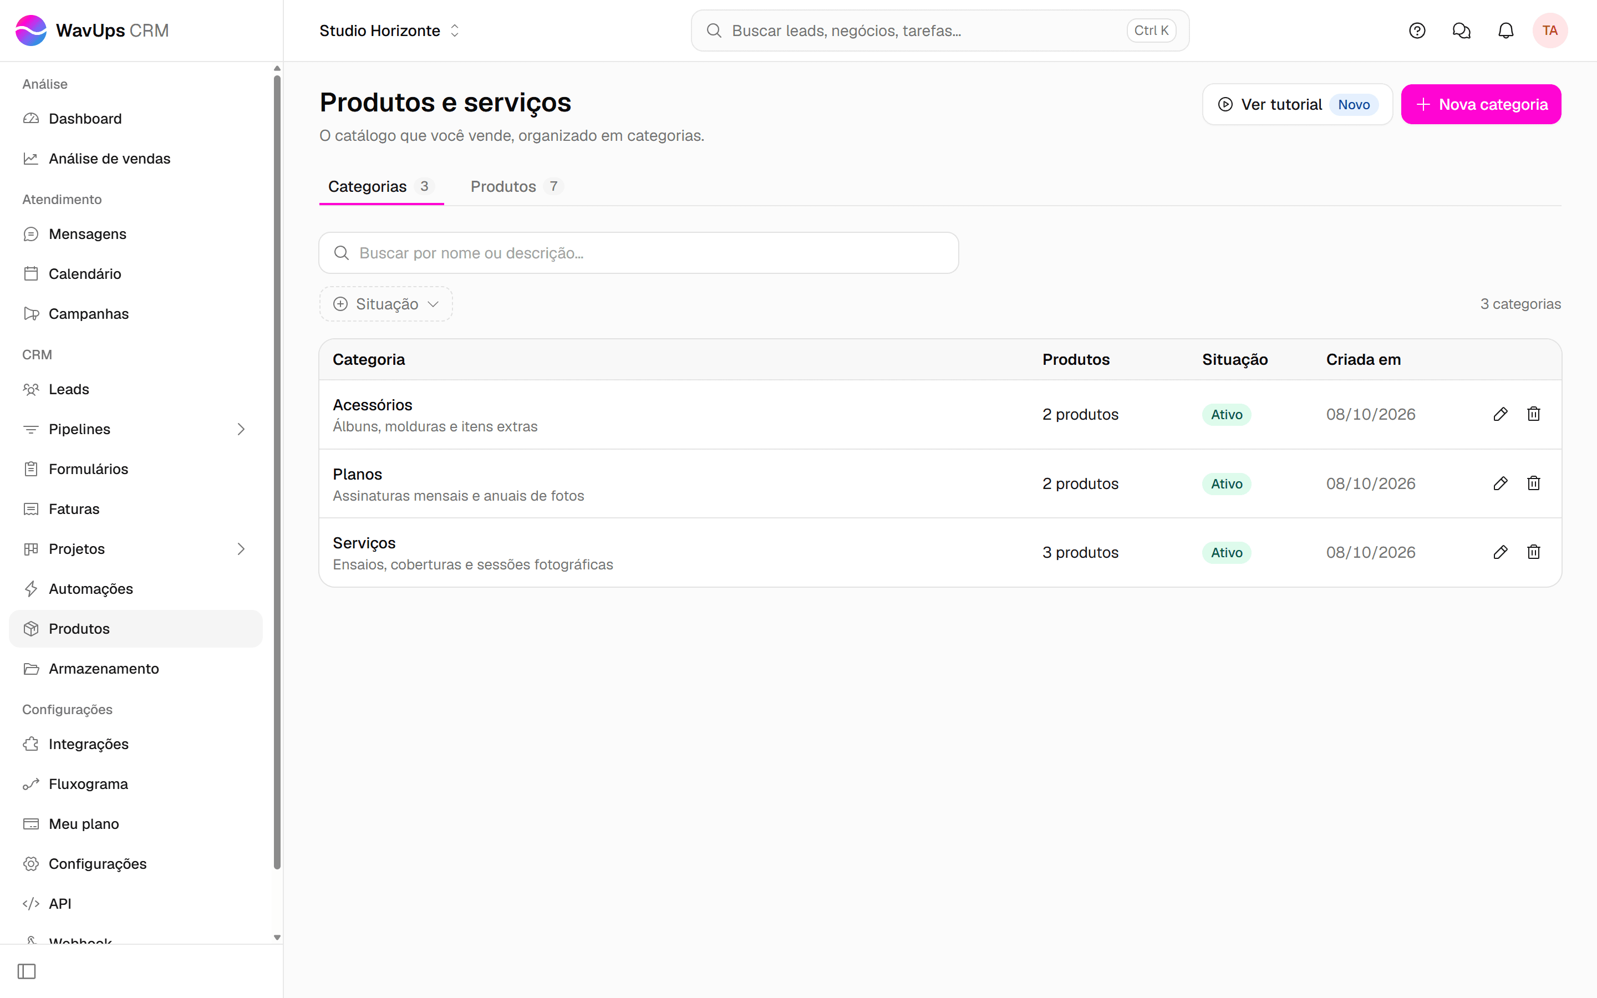Click the 08/10/2026 date in Planos row
Viewport: 1597px width, 998px height.
tap(1371, 484)
